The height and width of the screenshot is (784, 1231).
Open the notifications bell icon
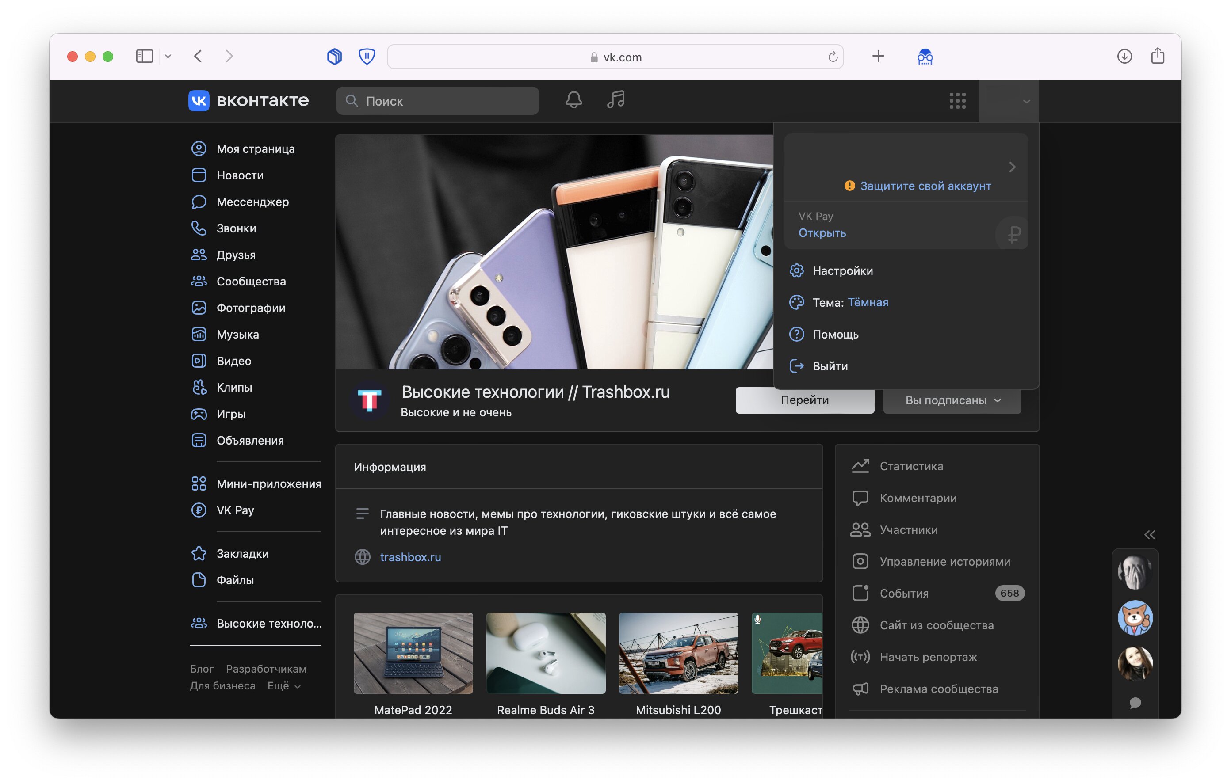(x=573, y=100)
